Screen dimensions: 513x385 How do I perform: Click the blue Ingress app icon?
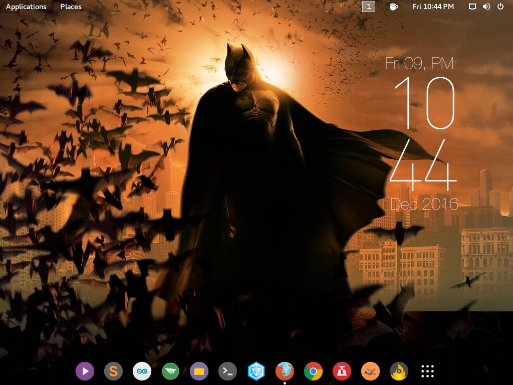(x=256, y=371)
